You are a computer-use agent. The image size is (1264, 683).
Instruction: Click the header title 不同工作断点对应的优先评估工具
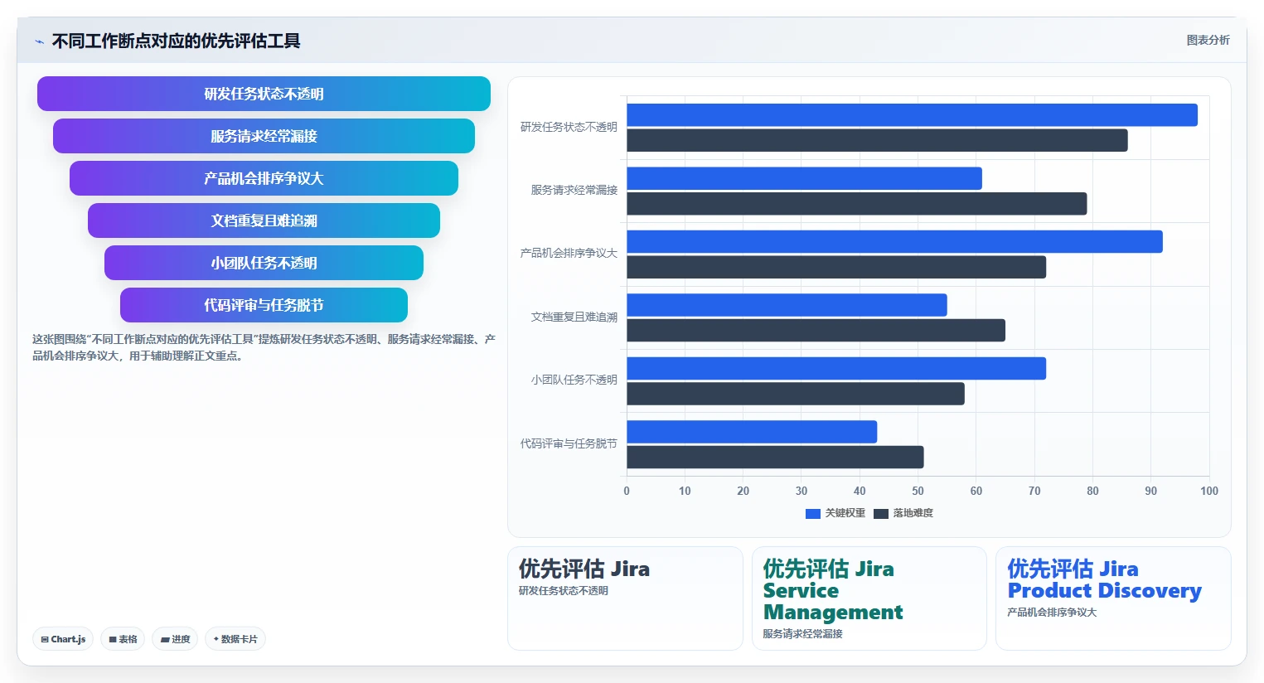point(176,41)
